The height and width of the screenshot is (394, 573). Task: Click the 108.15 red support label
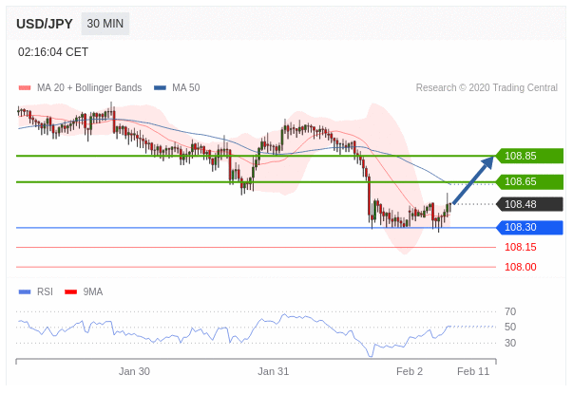coord(521,247)
